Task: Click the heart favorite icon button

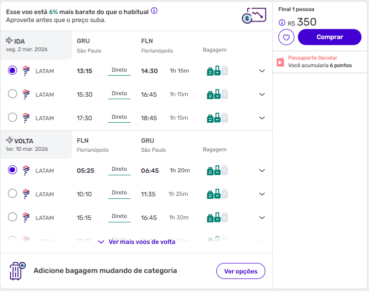Action: point(286,37)
